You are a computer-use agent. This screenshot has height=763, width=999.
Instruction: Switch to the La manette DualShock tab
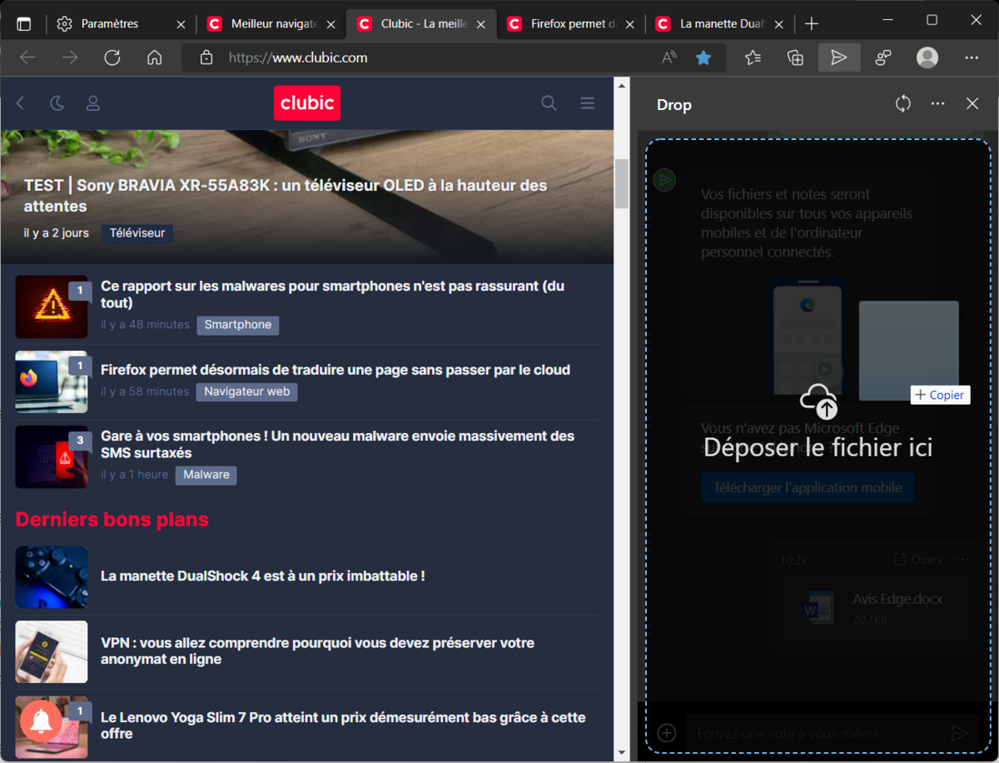tap(720, 24)
